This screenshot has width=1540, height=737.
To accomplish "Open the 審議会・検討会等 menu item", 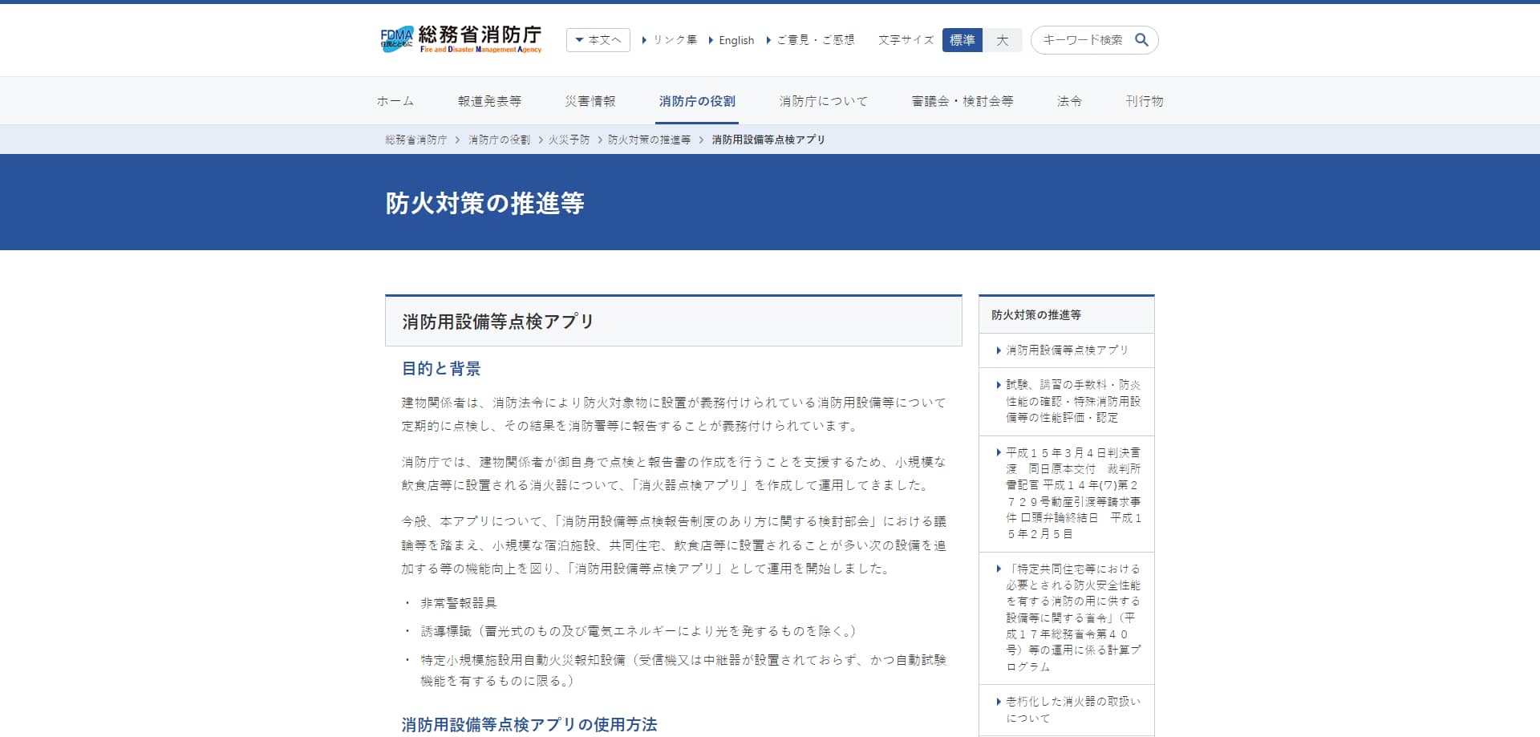I will [962, 101].
